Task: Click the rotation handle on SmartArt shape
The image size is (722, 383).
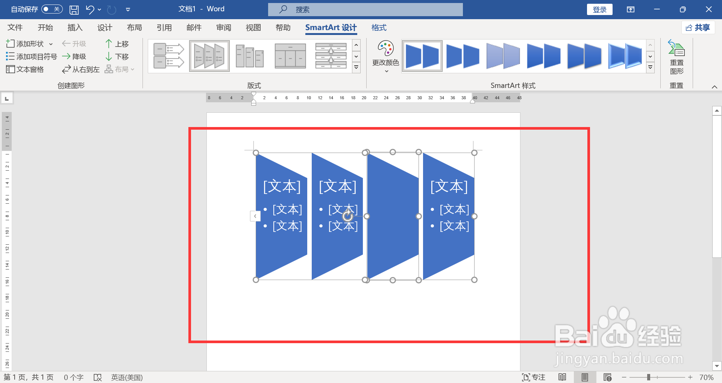Action: click(348, 216)
